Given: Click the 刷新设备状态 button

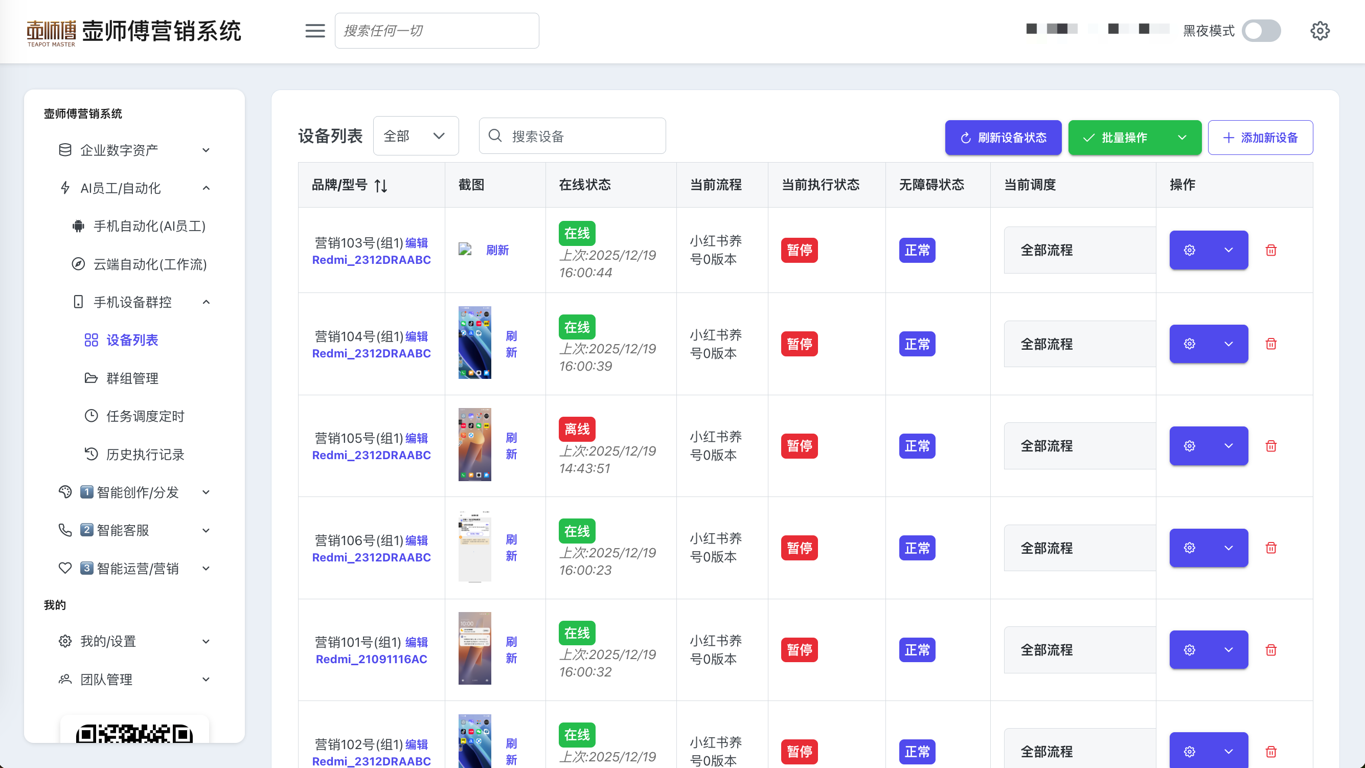Looking at the screenshot, I should tap(1003, 138).
